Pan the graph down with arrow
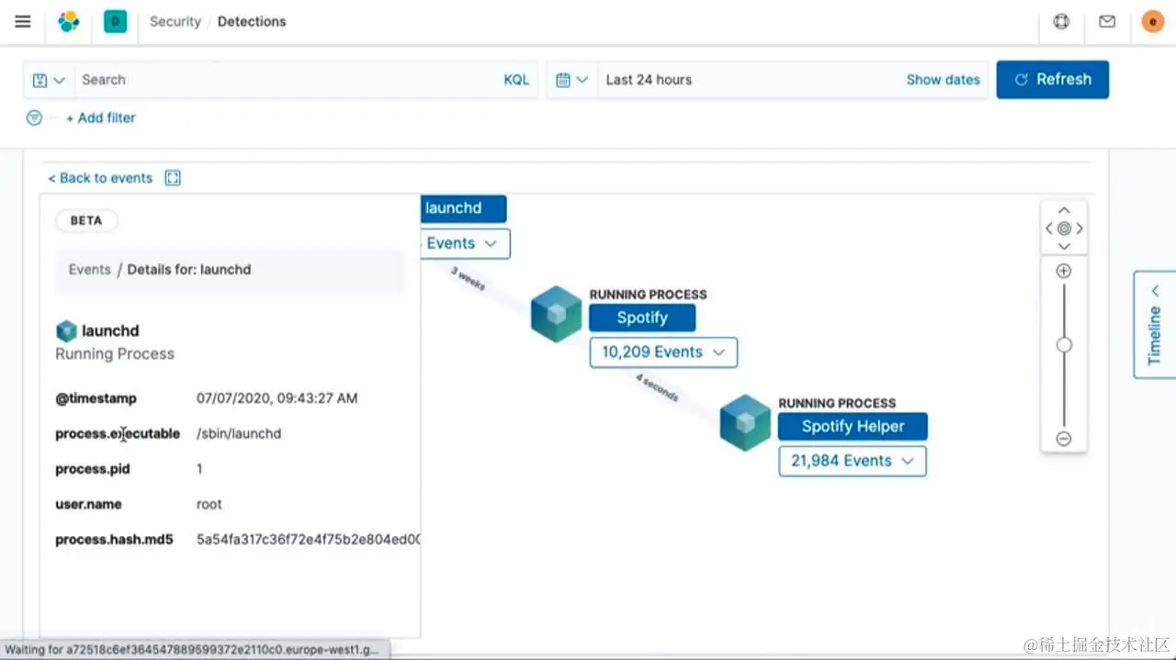This screenshot has width=1176, height=660. tap(1064, 246)
